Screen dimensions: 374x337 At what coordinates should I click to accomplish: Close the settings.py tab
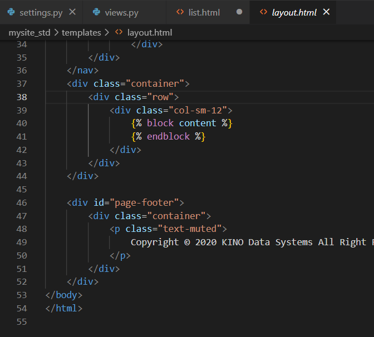(72, 12)
